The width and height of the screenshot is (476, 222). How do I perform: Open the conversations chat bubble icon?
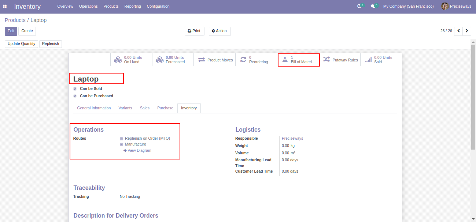[x=373, y=6]
